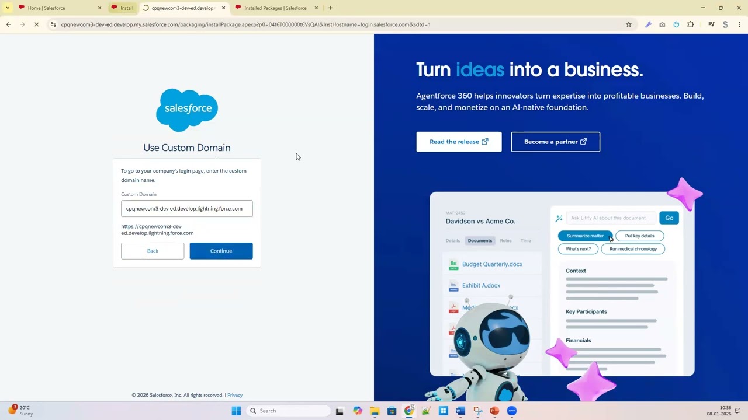Click the Salesforce cloud logo
Viewport: 748px width, 420px height.
[187, 110]
